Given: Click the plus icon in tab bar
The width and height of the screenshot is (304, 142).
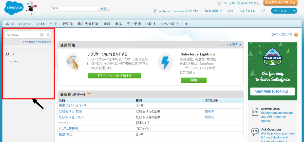Looking at the screenshot, I should (186, 24).
